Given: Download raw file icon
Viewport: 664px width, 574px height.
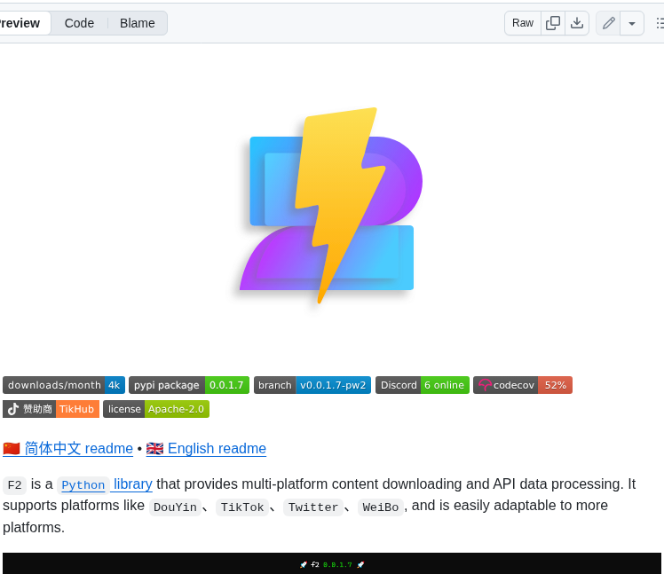Looking at the screenshot, I should [577, 23].
